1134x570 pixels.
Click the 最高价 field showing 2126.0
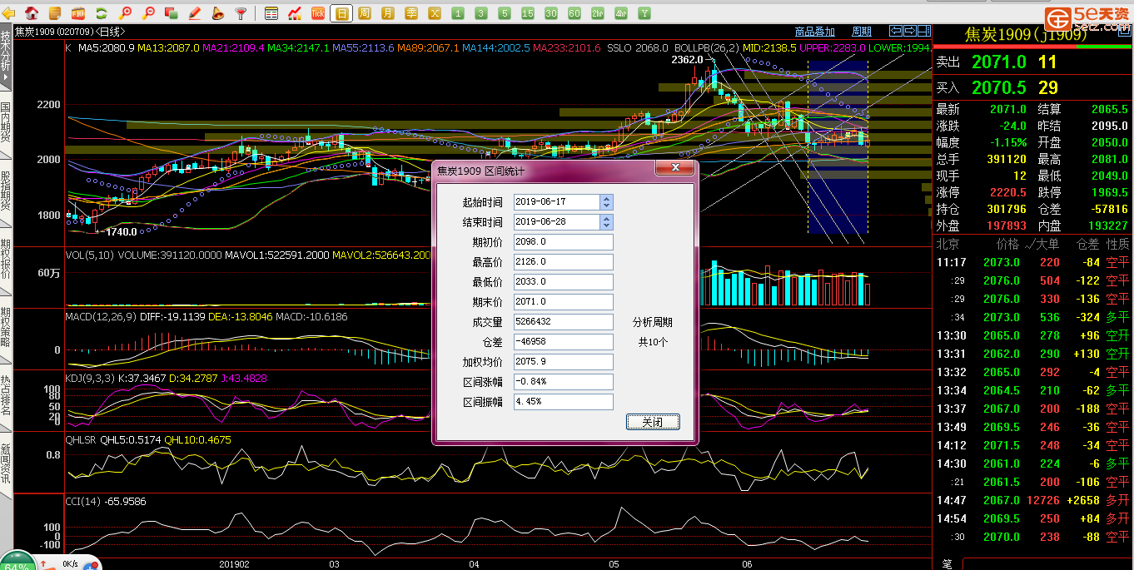564,262
